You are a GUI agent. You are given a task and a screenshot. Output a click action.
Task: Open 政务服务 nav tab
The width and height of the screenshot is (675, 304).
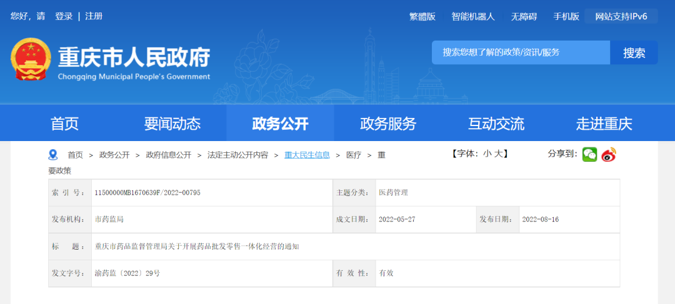[388, 124]
